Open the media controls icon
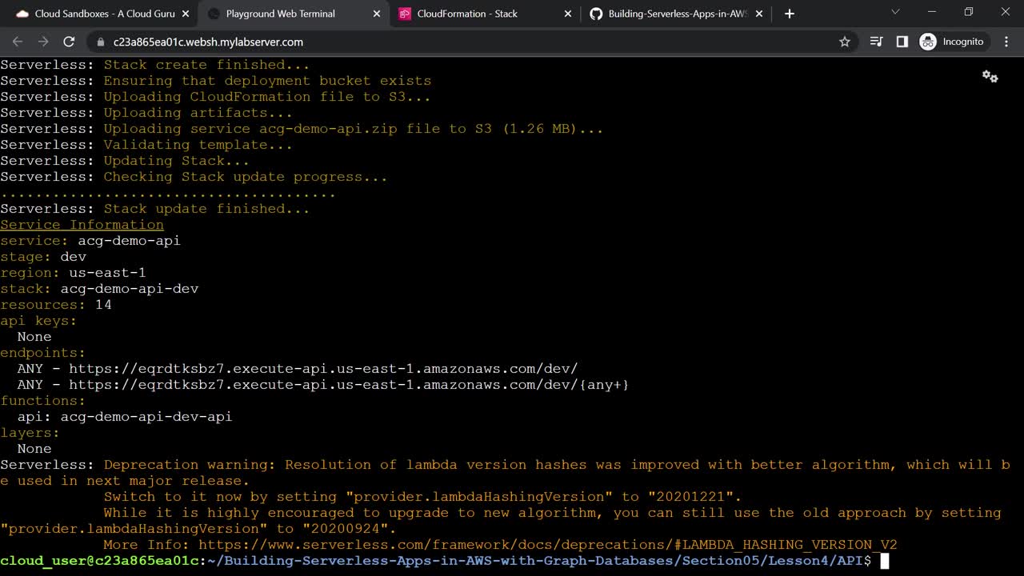1024x576 pixels. [876, 42]
